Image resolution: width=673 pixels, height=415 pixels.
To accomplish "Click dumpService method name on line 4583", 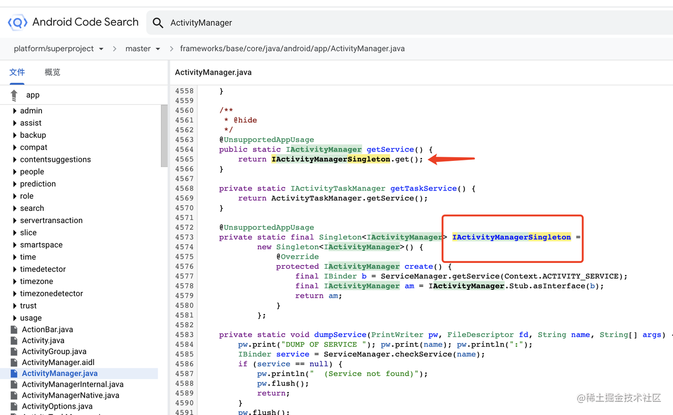I will coord(340,335).
